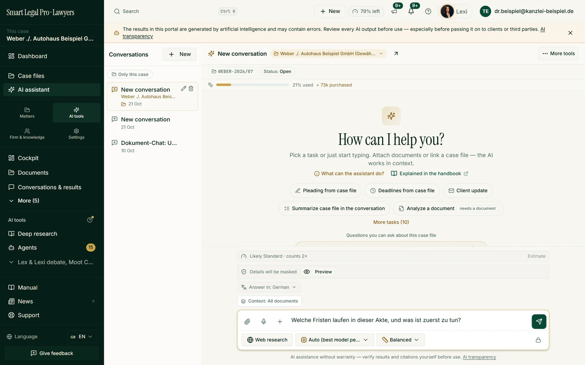
Task: Open Case files in the sidebar
Action: [x=52, y=76]
